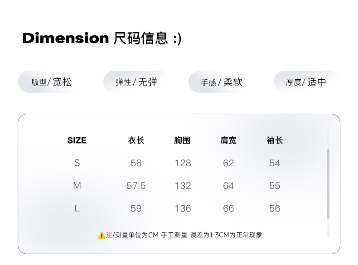This screenshot has width=358, height=265.
Task: Select the 厚度/适中 pill tag
Action: coord(306,82)
